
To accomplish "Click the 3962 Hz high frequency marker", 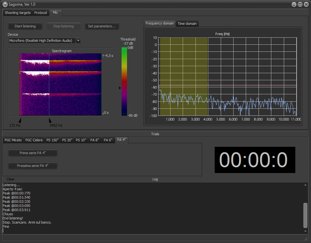I will pyautogui.click(x=50, y=120).
